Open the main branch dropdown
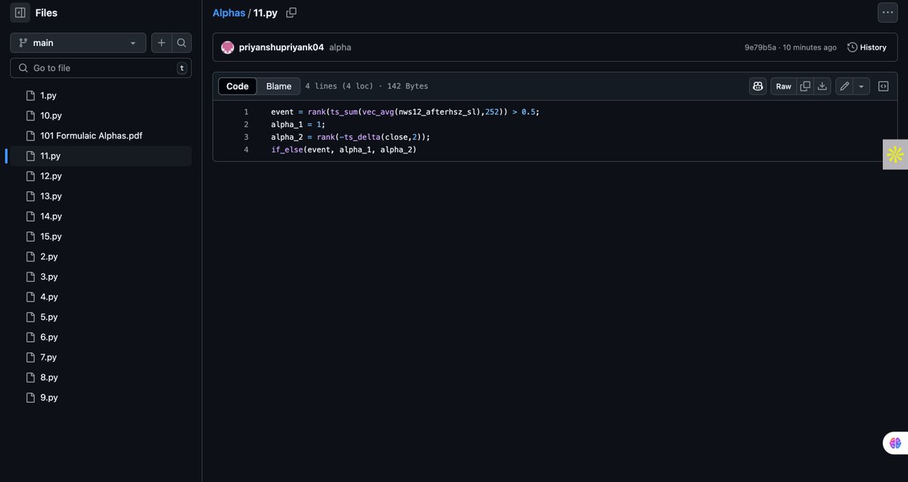This screenshot has width=908, height=482. pos(78,43)
